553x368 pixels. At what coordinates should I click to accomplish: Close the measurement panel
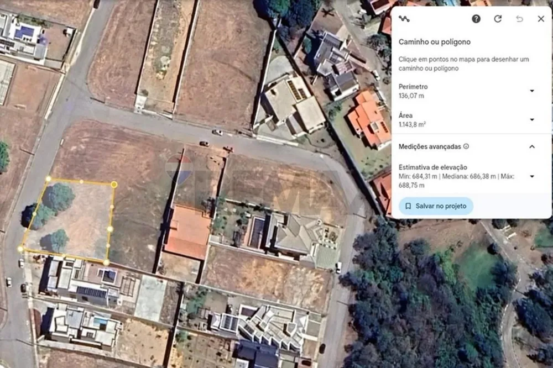pos(541,19)
